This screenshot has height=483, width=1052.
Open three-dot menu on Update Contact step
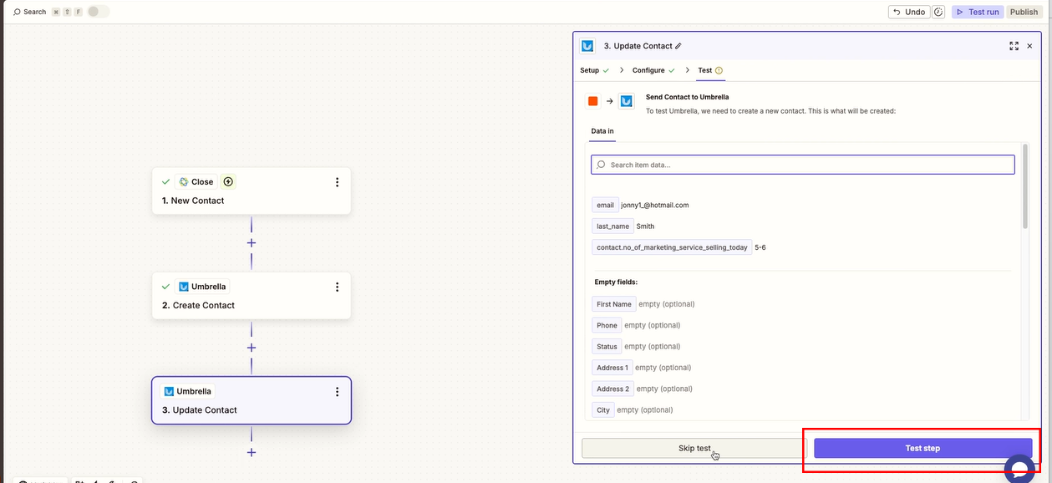(x=338, y=392)
